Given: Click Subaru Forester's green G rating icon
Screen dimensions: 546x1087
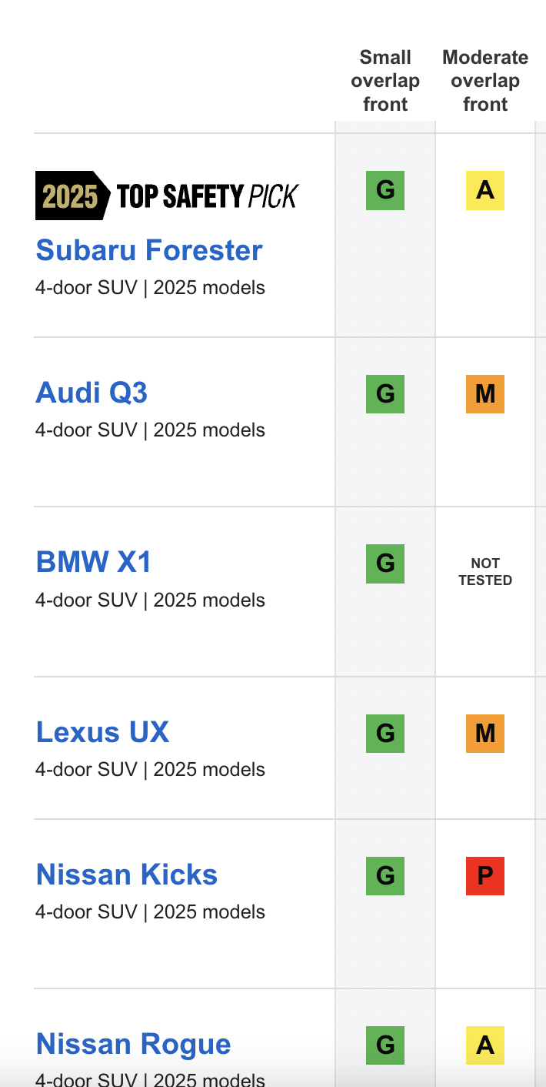Looking at the screenshot, I should [385, 190].
